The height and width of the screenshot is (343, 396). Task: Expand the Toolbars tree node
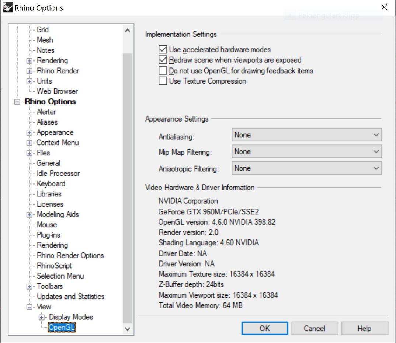[29, 287]
